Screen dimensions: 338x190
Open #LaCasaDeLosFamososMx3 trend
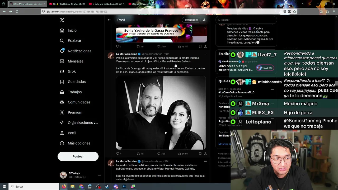236,92
